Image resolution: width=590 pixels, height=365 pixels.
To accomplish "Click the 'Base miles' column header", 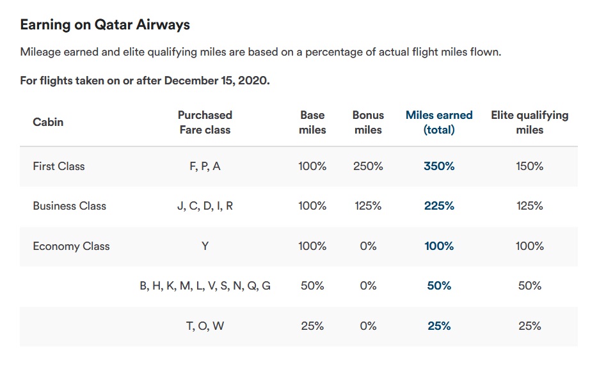I will pos(312,122).
